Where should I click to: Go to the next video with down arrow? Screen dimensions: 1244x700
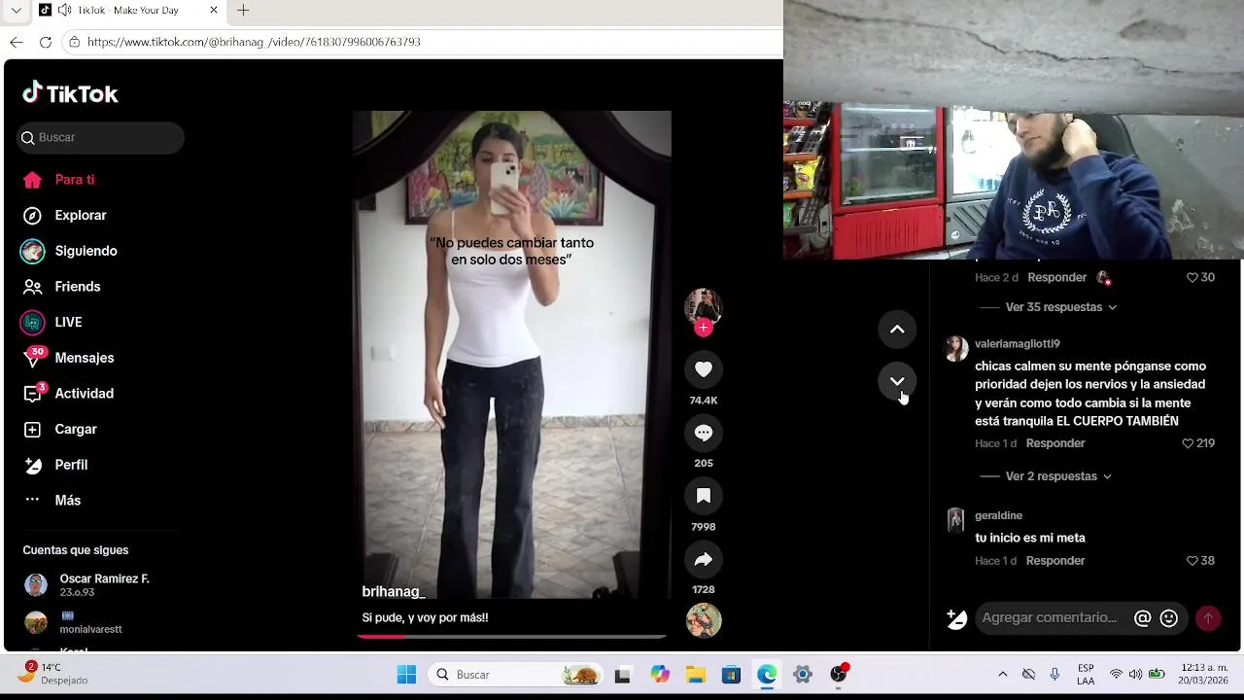tap(897, 381)
